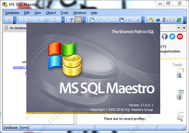Open the YouTube channel icon
Viewport: 189px width, 133px height.
click(180, 36)
